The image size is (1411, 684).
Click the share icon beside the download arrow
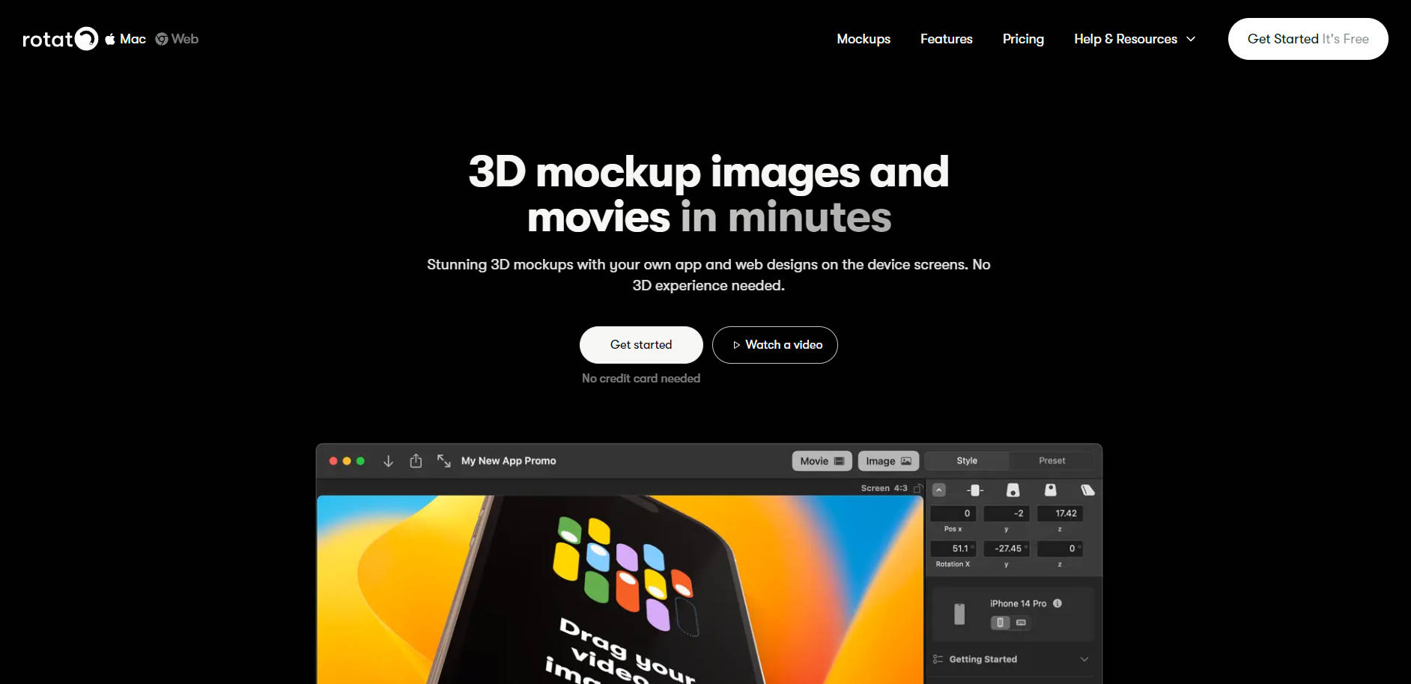[416, 461]
